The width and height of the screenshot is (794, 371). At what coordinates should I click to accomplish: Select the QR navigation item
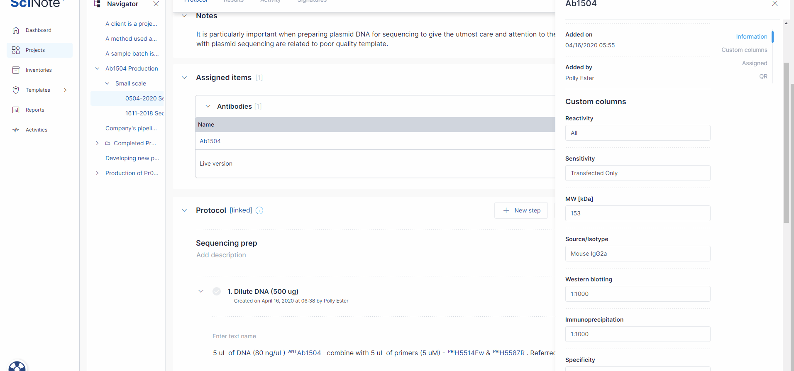(763, 76)
